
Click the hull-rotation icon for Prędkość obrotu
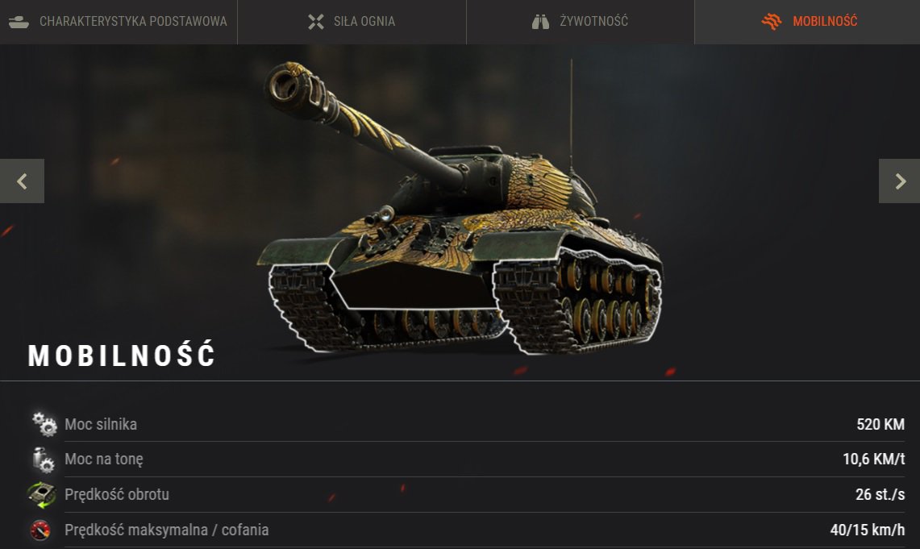coord(42,494)
